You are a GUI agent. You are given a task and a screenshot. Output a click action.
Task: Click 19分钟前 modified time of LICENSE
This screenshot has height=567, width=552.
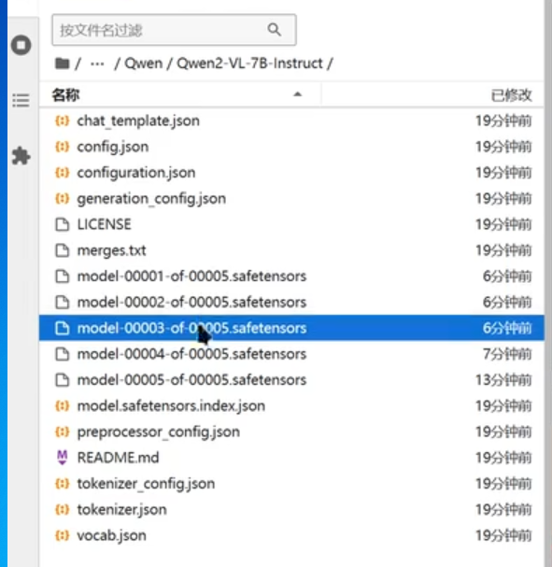[503, 225]
